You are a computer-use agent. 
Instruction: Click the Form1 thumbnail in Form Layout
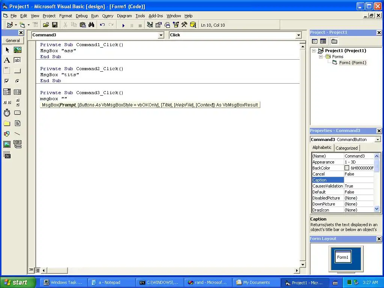pyautogui.click(x=343, y=256)
